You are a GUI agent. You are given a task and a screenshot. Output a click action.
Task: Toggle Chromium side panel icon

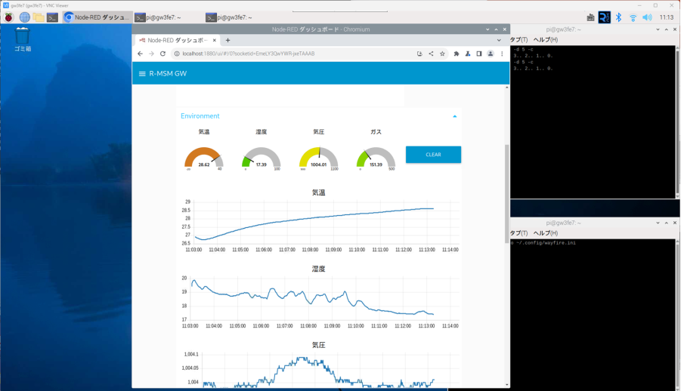(x=478, y=54)
